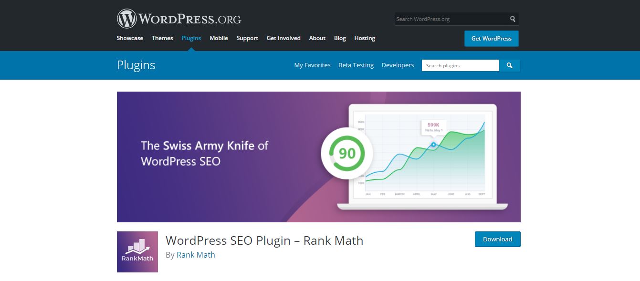Go to Beta Testing
The height and width of the screenshot is (281, 640).
356,65
